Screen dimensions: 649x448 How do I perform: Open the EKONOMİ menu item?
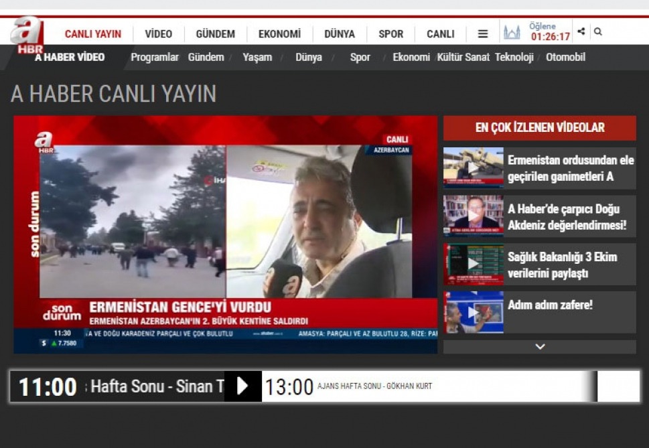[279, 33]
